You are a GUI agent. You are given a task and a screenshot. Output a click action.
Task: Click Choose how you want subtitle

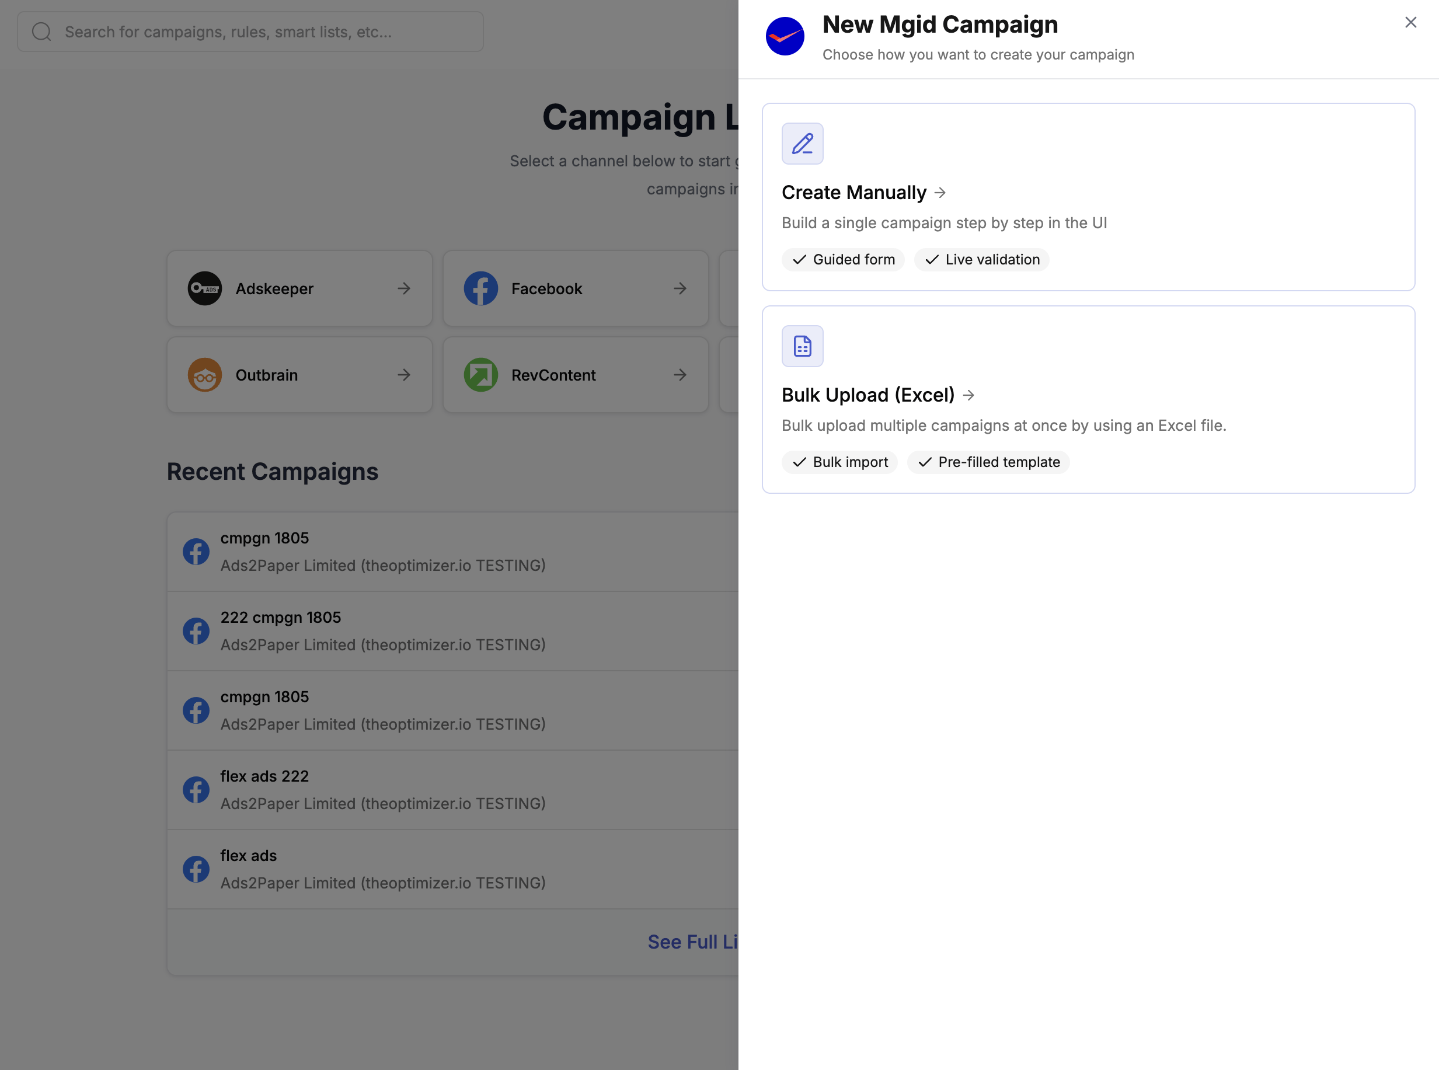(978, 55)
